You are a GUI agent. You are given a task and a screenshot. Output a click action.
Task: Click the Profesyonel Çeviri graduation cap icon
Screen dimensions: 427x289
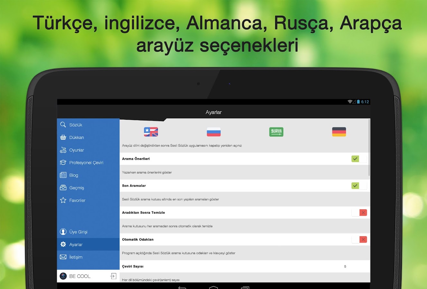click(63, 162)
